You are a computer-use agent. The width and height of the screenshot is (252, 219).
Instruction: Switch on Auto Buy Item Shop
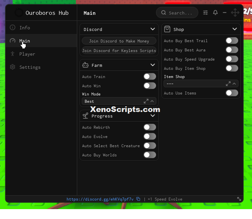[x=232, y=68]
